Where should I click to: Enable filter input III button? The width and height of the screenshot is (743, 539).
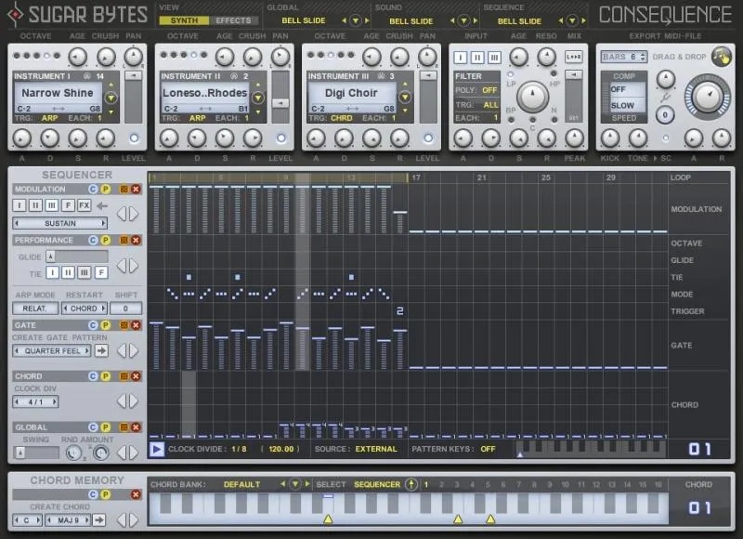tap(494, 58)
